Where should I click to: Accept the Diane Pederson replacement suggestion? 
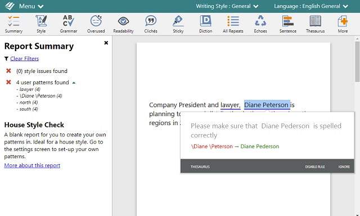(260, 146)
